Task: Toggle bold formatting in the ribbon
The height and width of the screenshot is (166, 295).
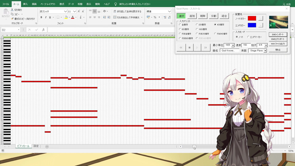Action: pos(41,17)
